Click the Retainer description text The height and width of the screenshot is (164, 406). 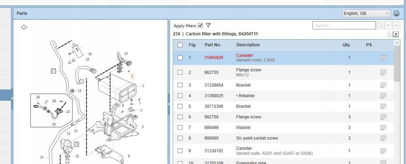click(x=247, y=95)
